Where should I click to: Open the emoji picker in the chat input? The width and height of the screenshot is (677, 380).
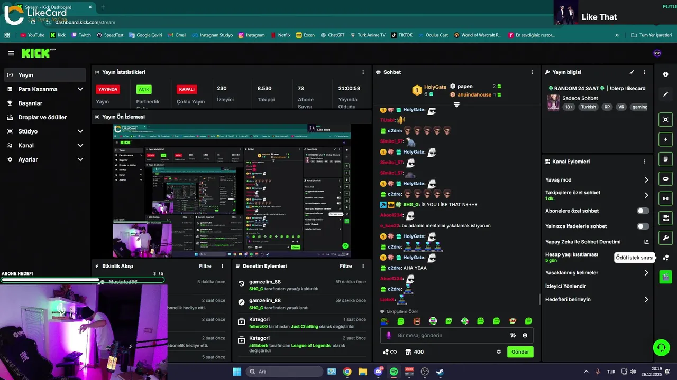(x=525, y=335)
